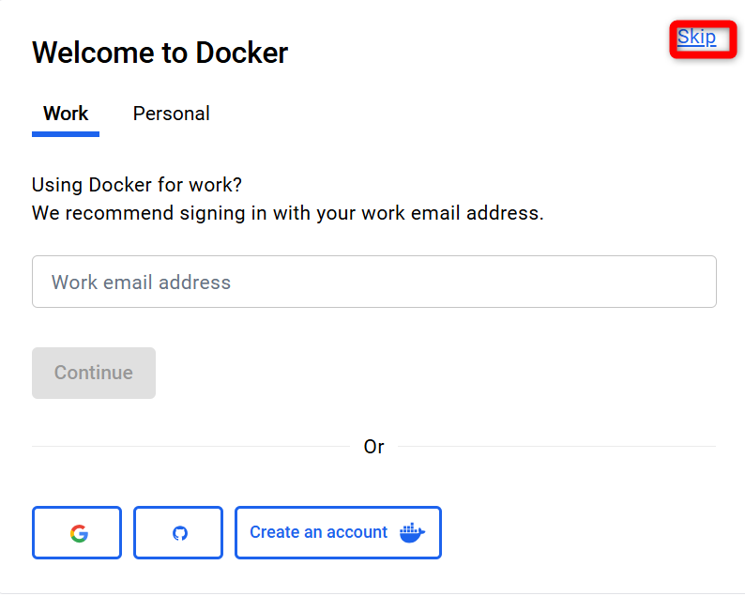Click the work email recommendation sentence
Viewport: 745px width, 596px height.
287,213
